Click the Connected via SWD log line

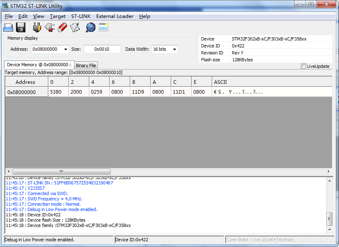37,193
